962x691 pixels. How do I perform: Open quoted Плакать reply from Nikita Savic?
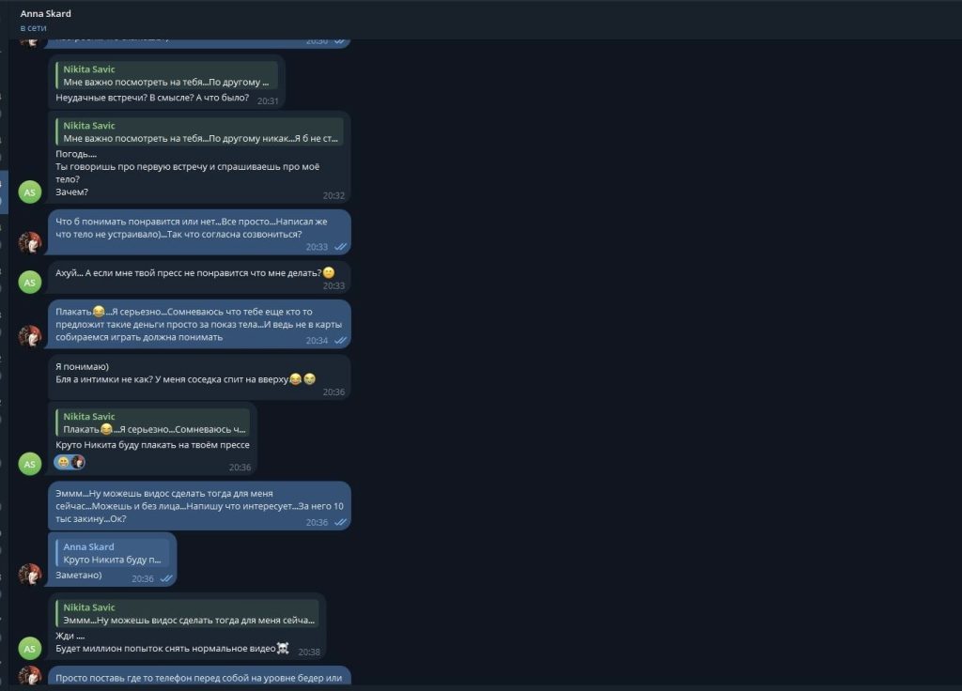152,422
